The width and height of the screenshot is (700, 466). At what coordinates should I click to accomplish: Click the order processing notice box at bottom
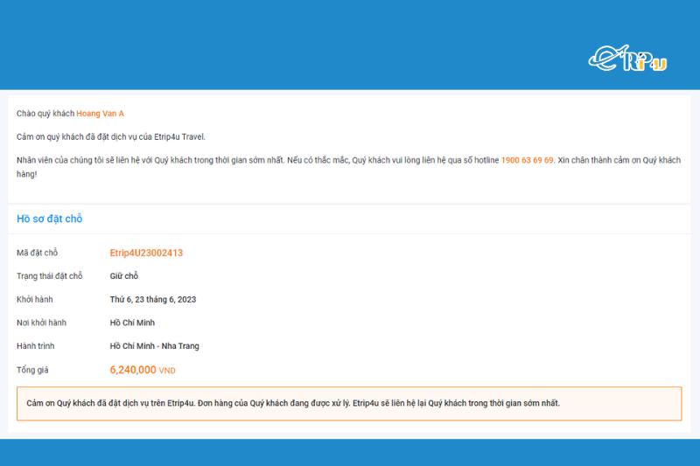pos(349,403)
